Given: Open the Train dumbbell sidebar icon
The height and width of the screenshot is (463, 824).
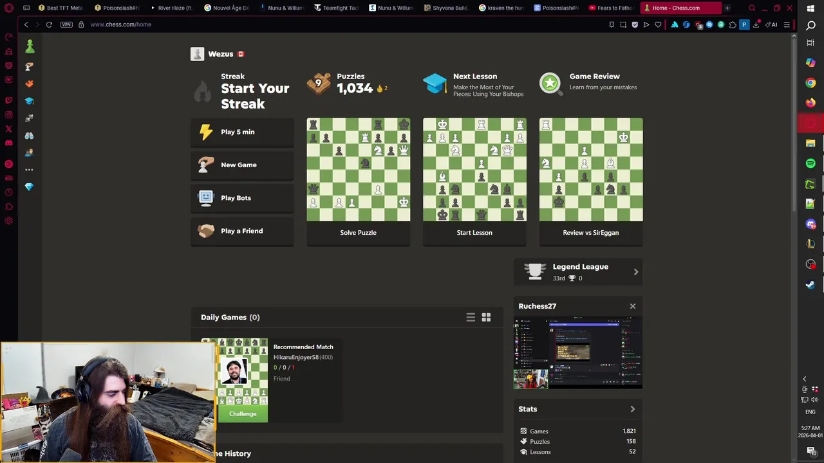Looking at the screenshot, I should (x=29, y=118).
